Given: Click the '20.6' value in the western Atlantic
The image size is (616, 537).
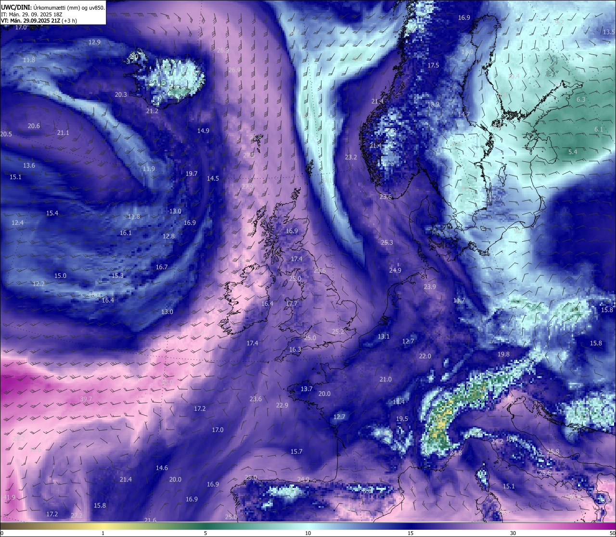Looking at the screenshot, I should (x=34, y=126).
